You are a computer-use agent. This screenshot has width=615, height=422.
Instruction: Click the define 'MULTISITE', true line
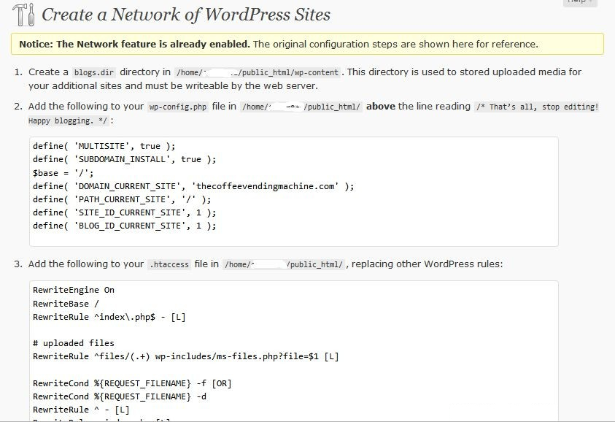[104, 146]
